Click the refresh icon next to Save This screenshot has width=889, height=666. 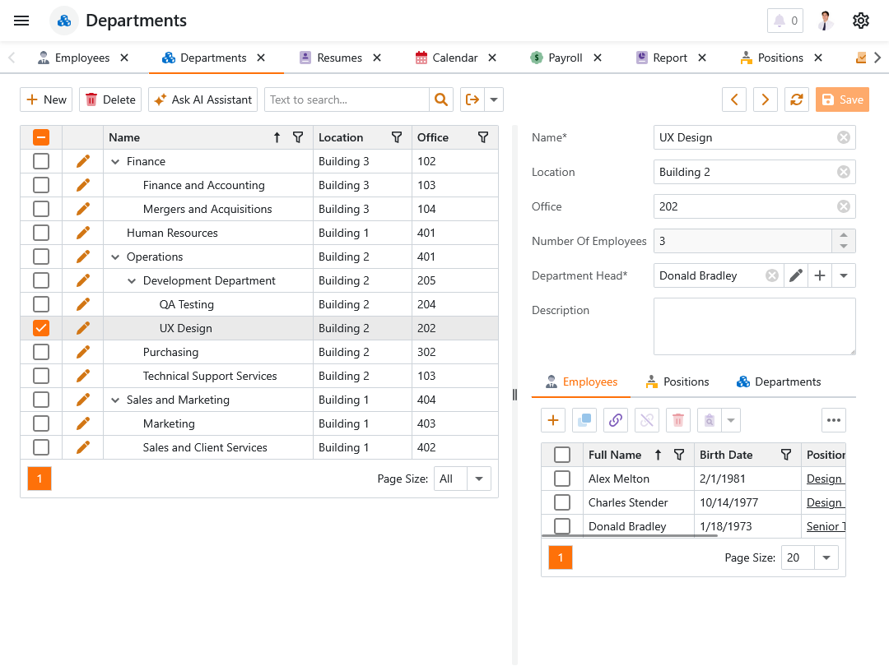(x=796, y=99)
